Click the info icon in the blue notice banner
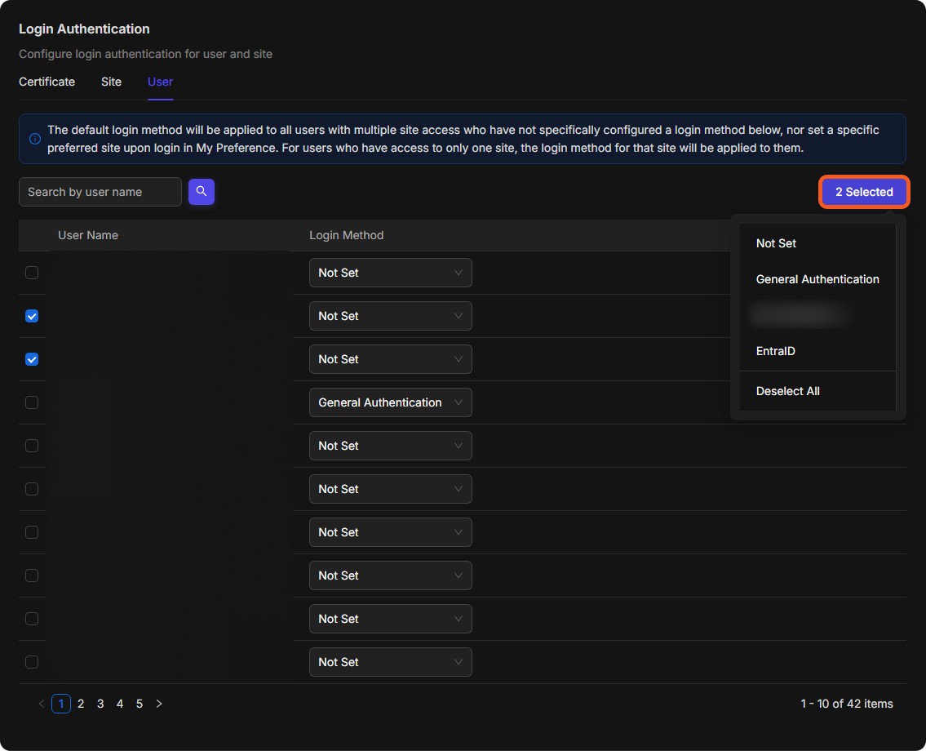 35,139
